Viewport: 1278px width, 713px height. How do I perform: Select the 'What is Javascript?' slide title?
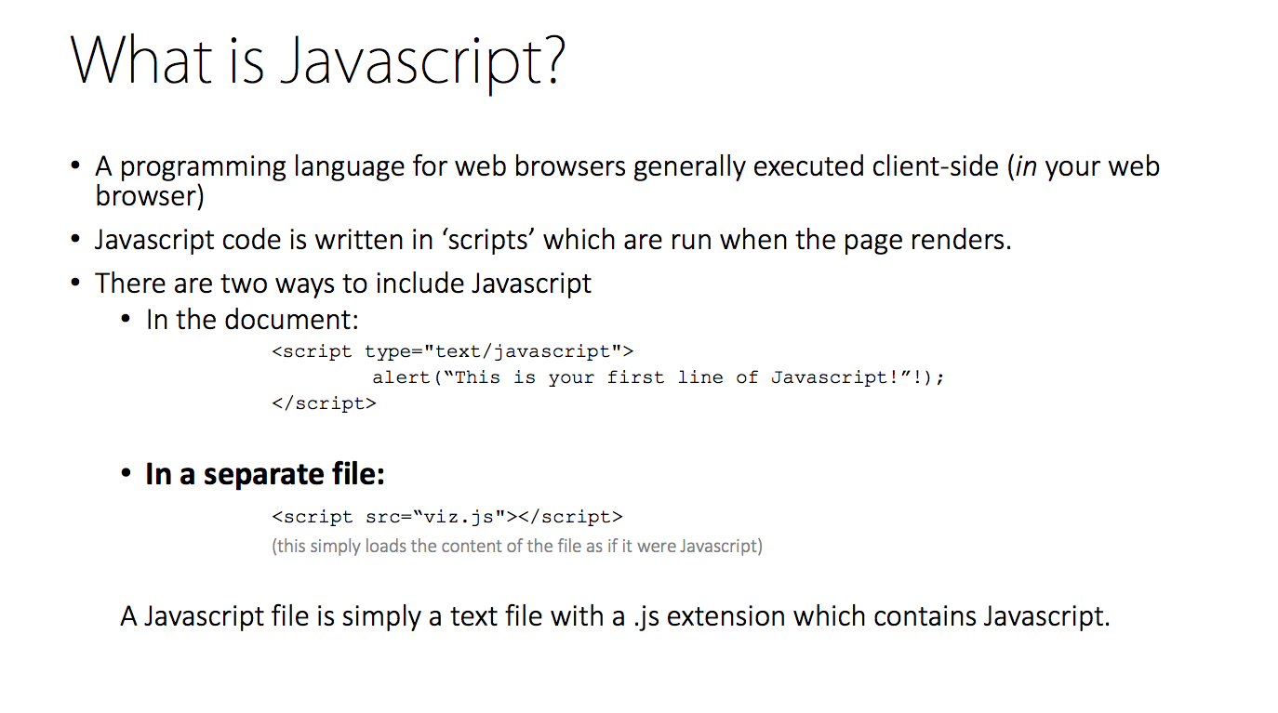point(318,61)
